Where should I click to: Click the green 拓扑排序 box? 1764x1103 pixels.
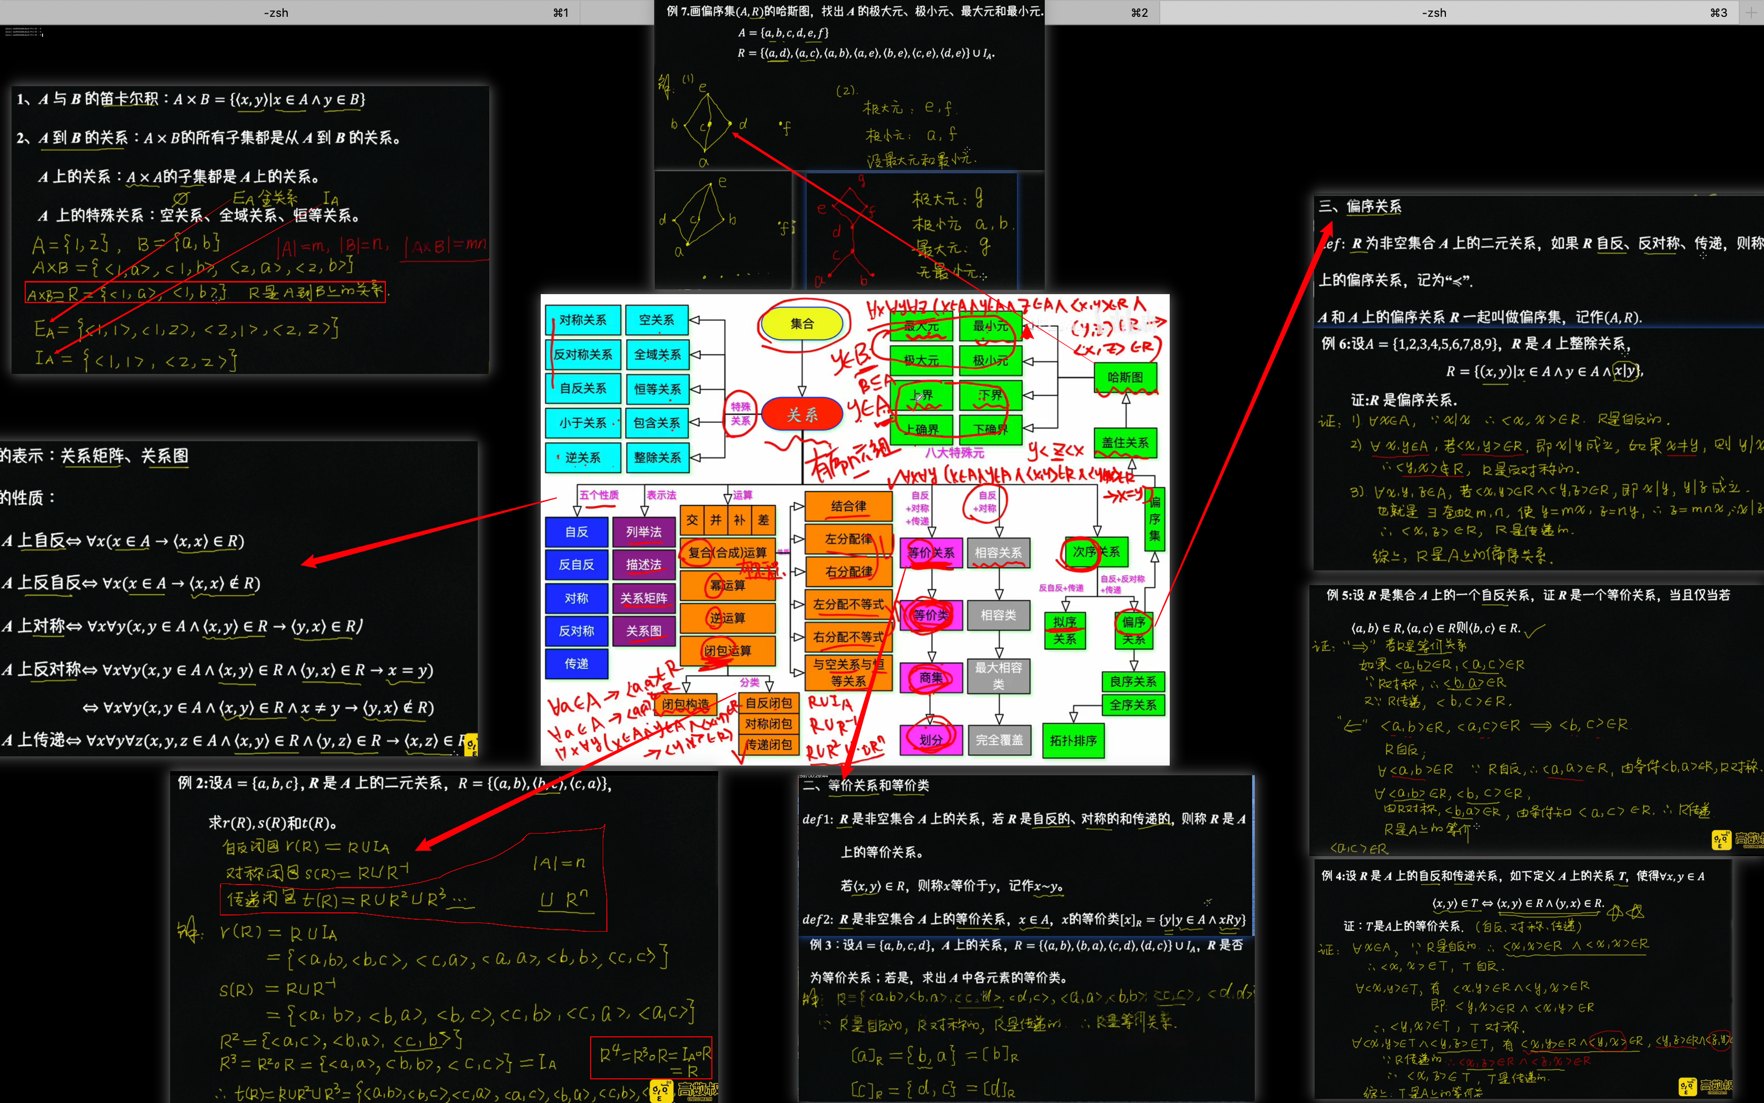[x=1073, y=741]
